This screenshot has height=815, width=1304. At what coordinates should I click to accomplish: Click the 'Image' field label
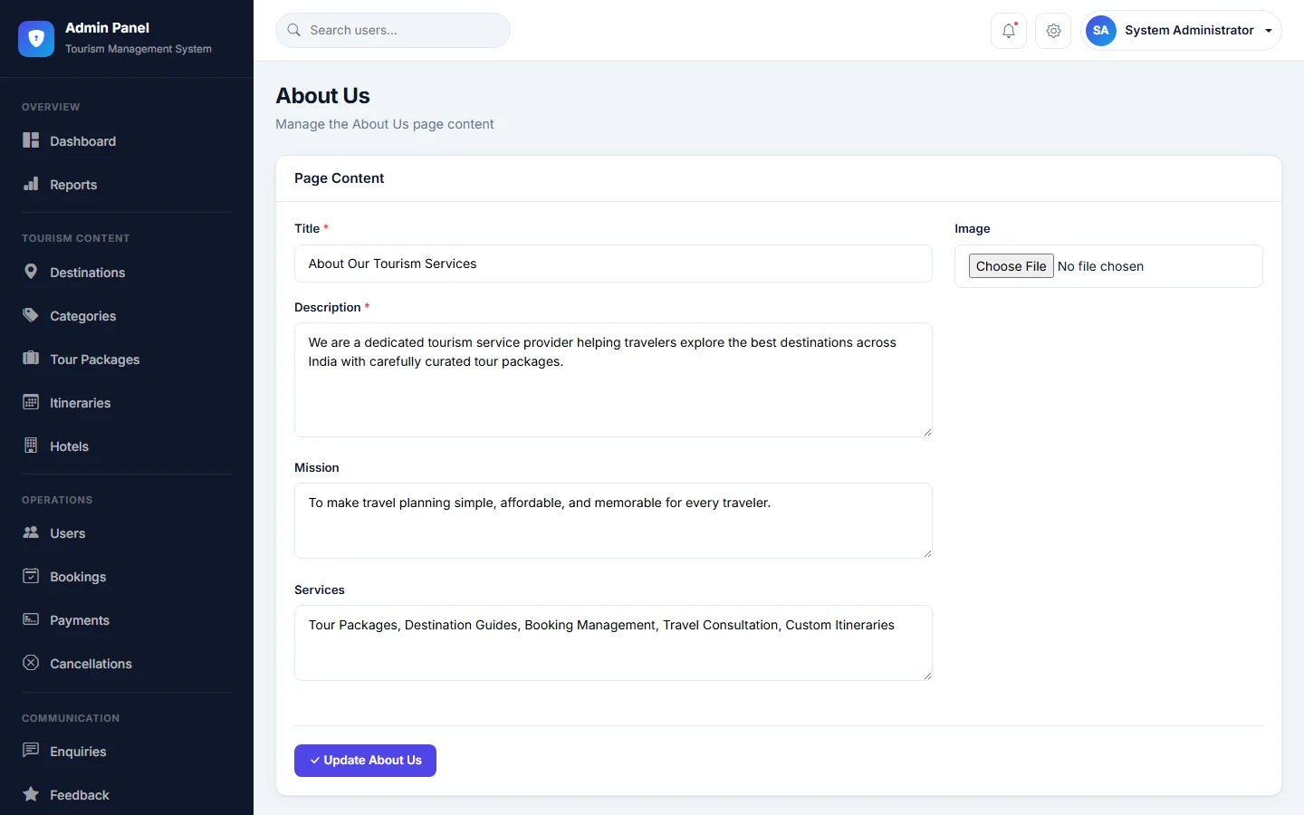pos(973,228)
